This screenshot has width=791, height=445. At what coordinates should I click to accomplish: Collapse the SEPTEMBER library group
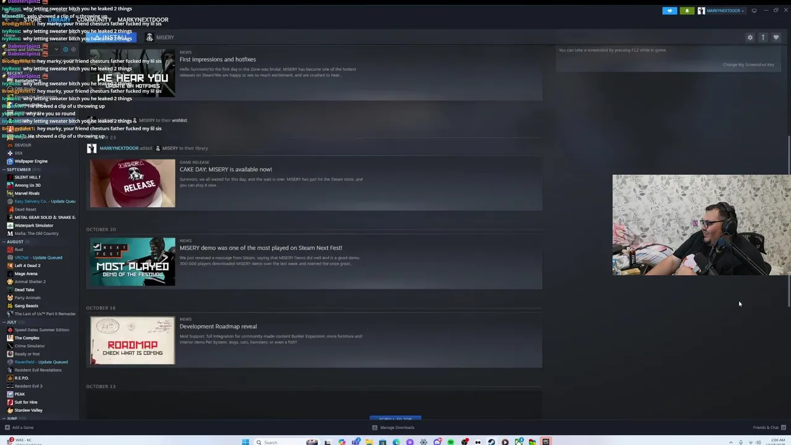(18, 169)
